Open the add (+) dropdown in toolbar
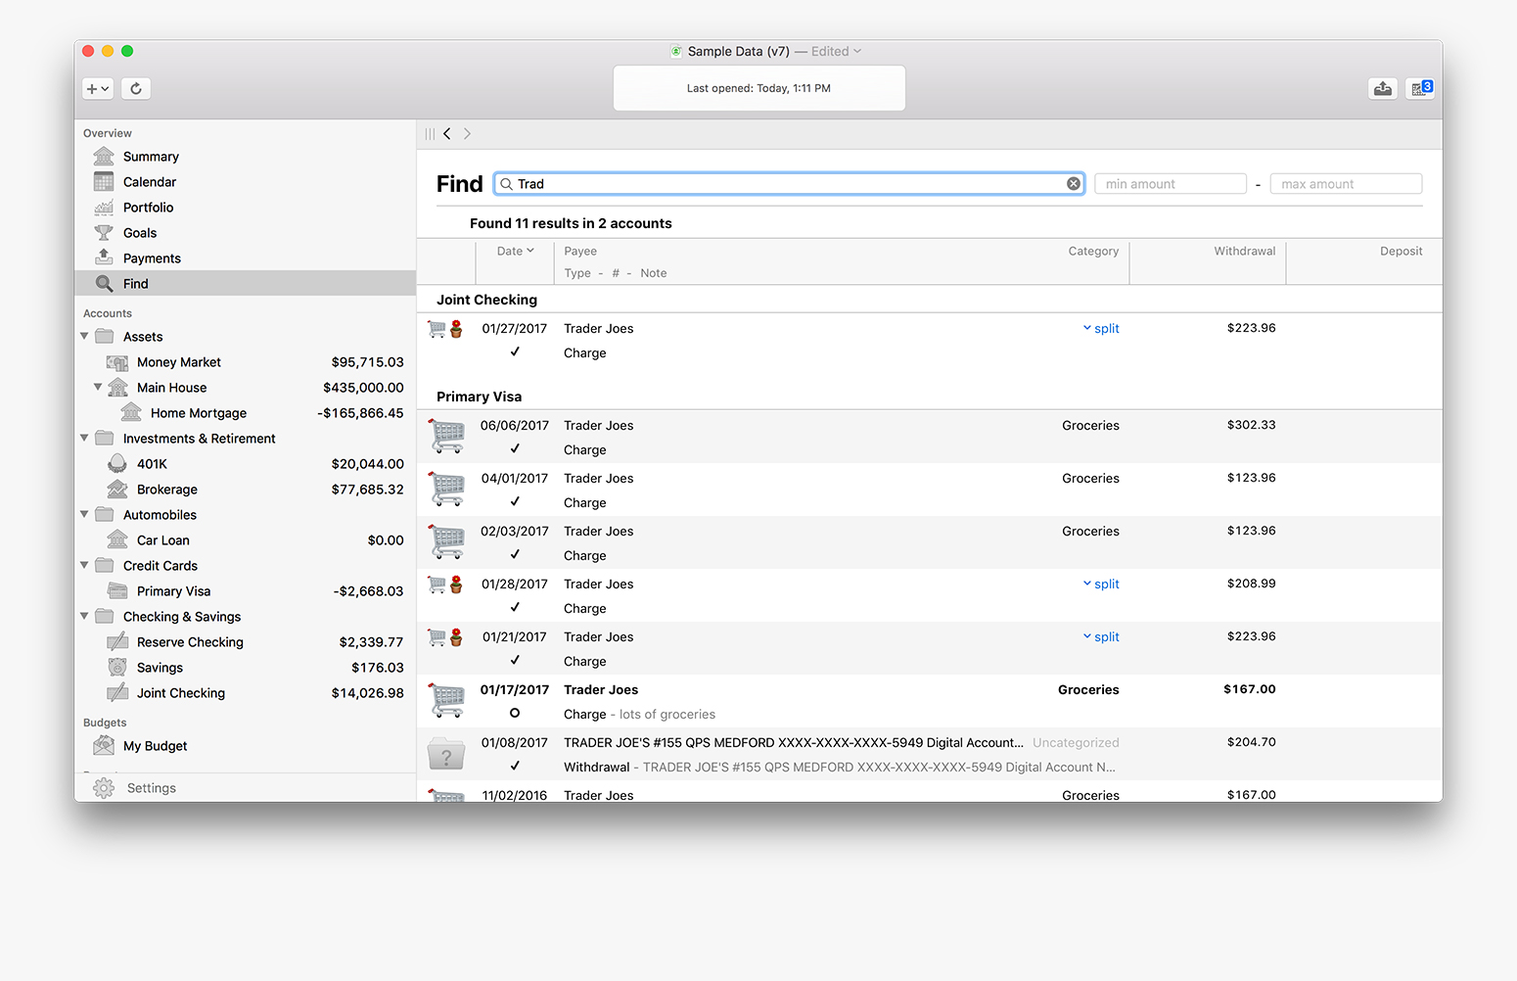 pos(98,88)
